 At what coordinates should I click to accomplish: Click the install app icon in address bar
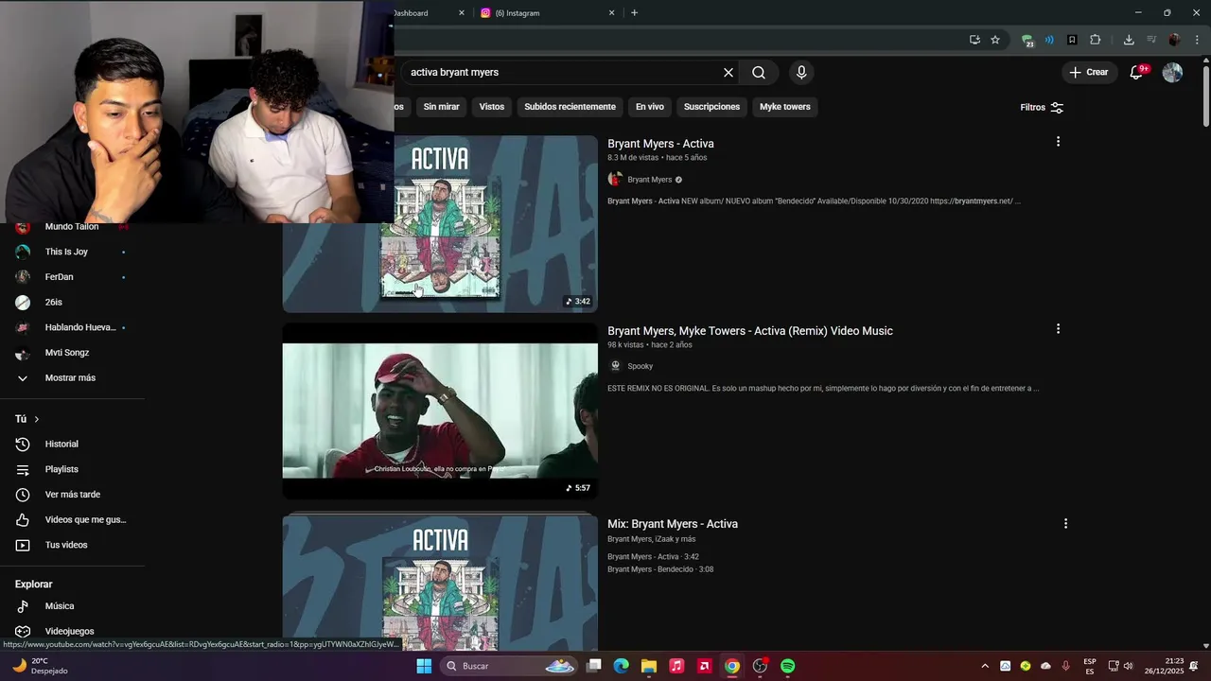(x=974, y=40)
